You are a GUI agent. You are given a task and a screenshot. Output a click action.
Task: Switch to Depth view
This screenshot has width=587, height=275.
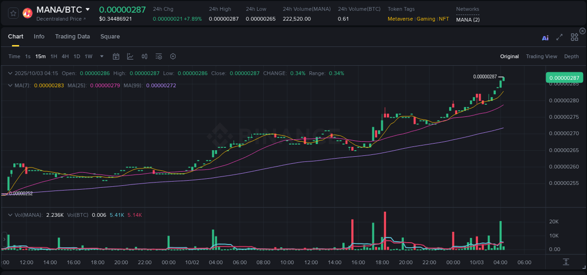point(571,56)
